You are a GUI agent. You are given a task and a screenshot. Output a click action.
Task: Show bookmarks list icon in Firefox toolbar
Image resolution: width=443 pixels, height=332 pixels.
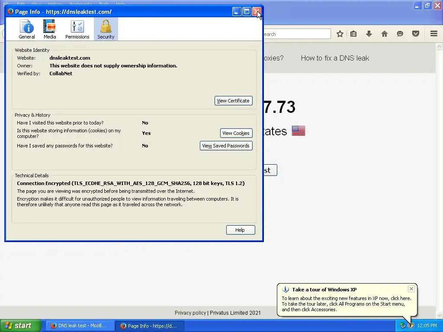(353, 34)
